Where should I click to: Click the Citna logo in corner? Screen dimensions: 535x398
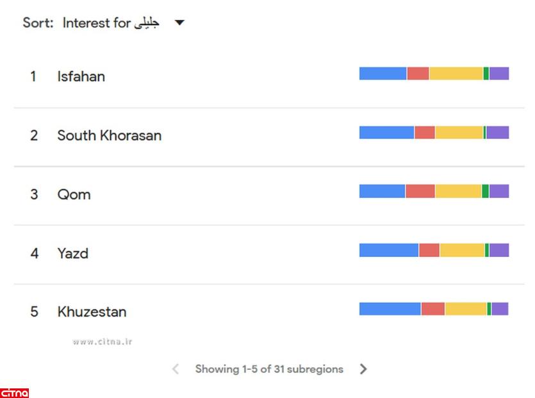point(14,392)
